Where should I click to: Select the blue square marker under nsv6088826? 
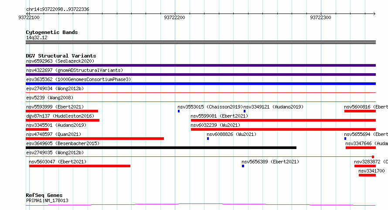click(208, 139)
